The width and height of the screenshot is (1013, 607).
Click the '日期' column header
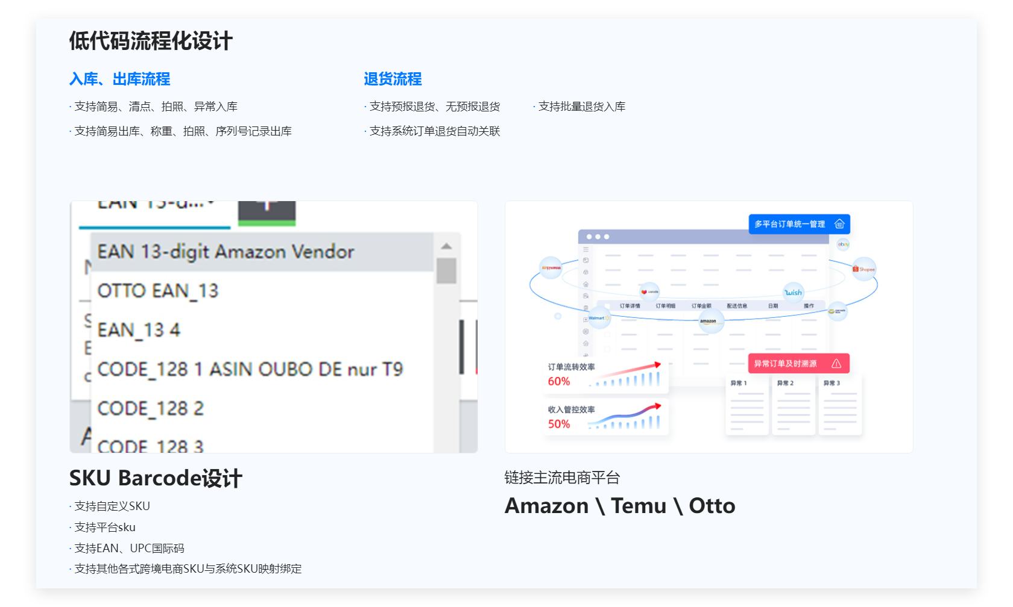click(773, 306)
